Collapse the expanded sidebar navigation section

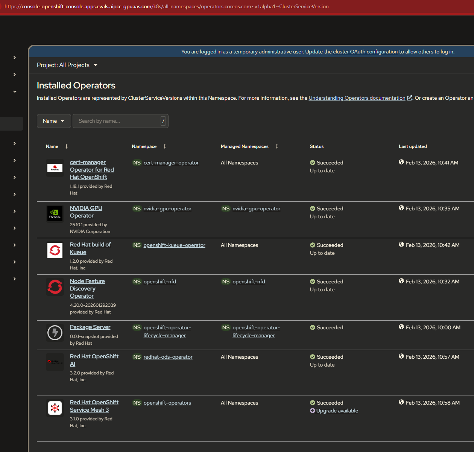click(x=15, y=91)
